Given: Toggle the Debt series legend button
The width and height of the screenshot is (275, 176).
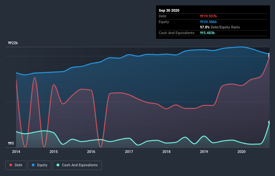Looking at the screenshot, I should coord(16,165).
